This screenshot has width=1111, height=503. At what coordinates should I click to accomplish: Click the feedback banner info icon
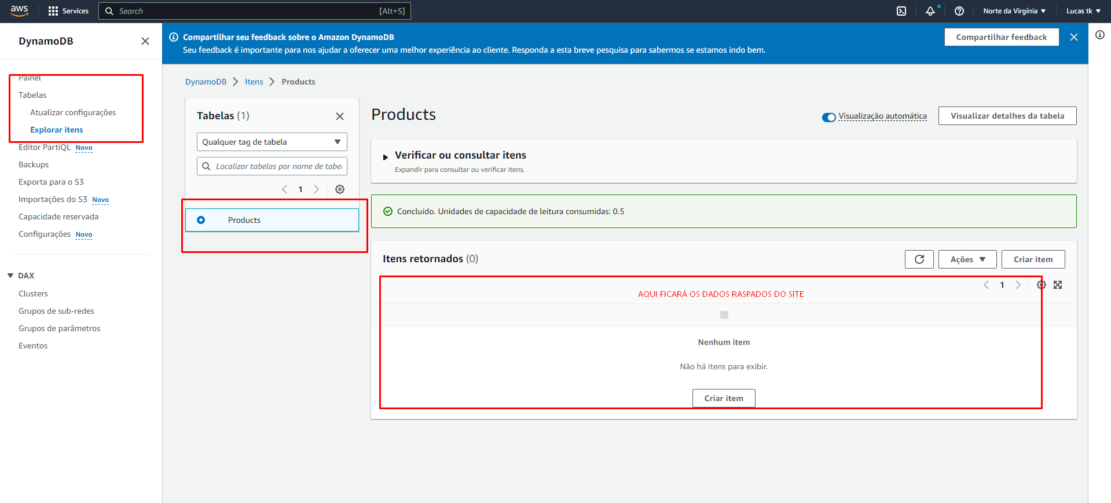(174, 37)
